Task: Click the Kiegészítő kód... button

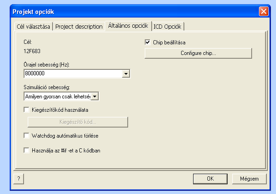Action: pyautogui.click(x=78, y=122)
